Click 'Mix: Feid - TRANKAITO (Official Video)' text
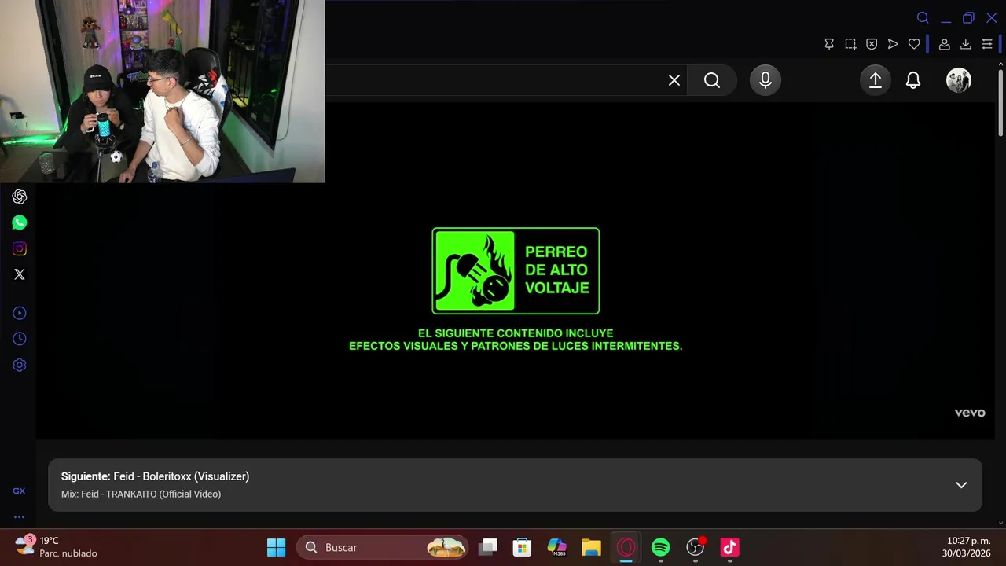The image size is (1006, 566). pos(141,494)
